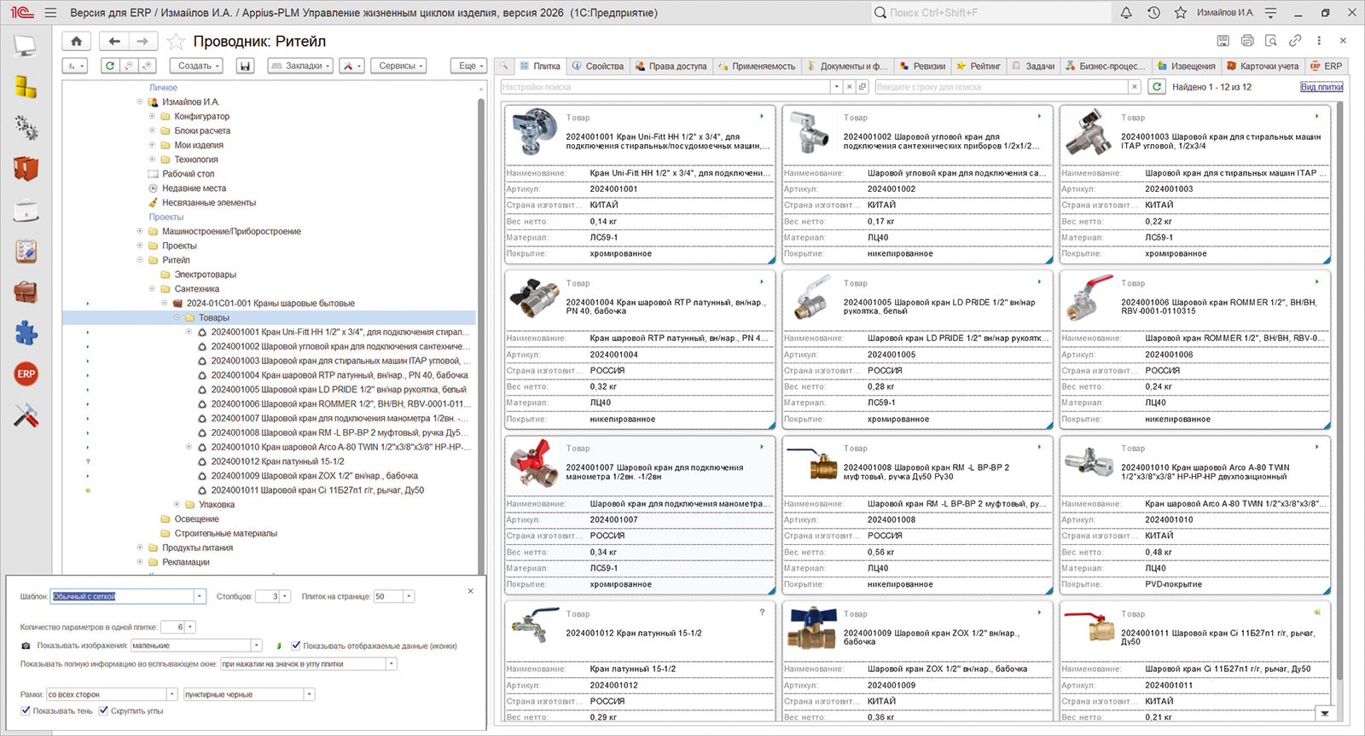The image size is (1365, 736).
Task: Click the Home icon button
Action: [x=76, y=41]
